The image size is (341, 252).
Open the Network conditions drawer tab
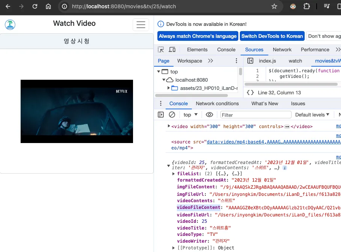217,103
